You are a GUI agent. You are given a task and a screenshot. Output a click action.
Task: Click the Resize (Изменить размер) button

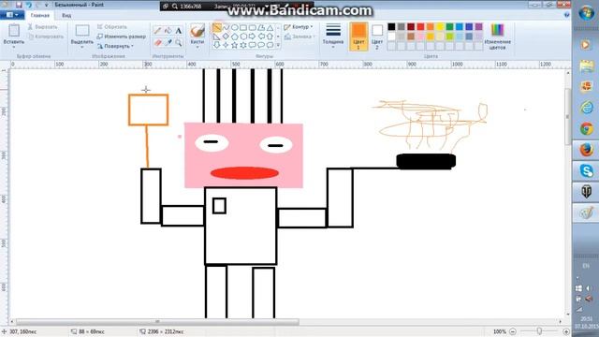tap(122, 37)
